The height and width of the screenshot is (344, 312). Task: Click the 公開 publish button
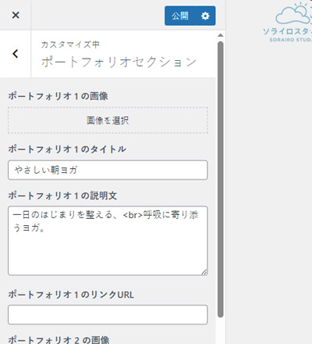click(180, 16)
